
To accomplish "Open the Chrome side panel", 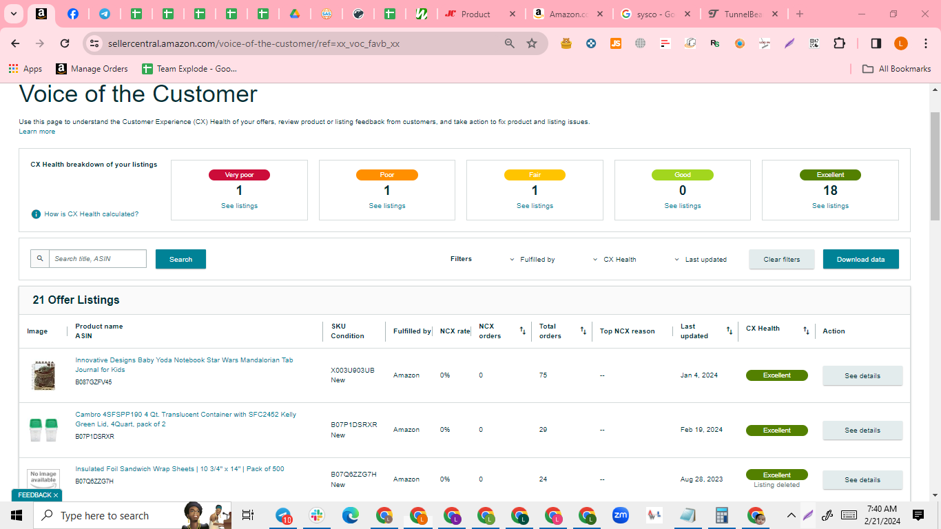I will [x=876, y=43].
